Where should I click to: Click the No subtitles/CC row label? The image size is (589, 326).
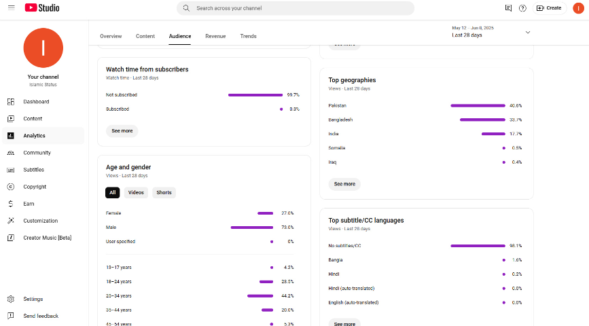click(344, 246)
